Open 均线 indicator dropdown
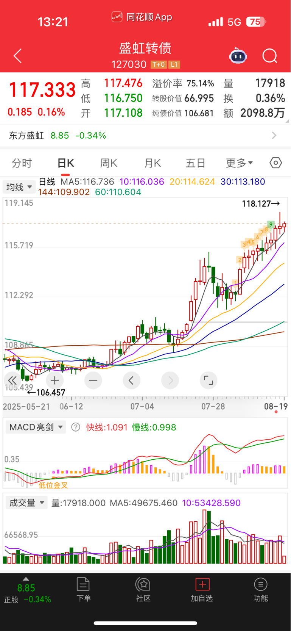This screenshot has height=631, width=291. tap(19, 187)
